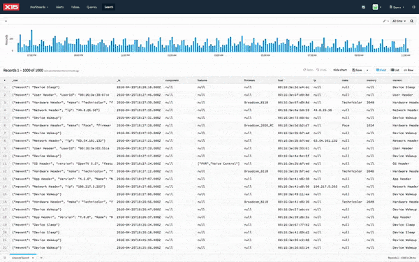Click the mevent cell 'OS Header'
The width and height of the screenshot is (419, 262).
(x=401, y=163)
